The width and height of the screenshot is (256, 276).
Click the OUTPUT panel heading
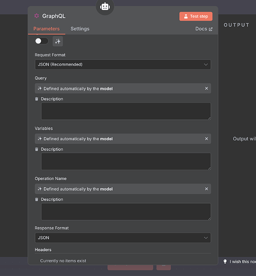(x=237, y=25)
